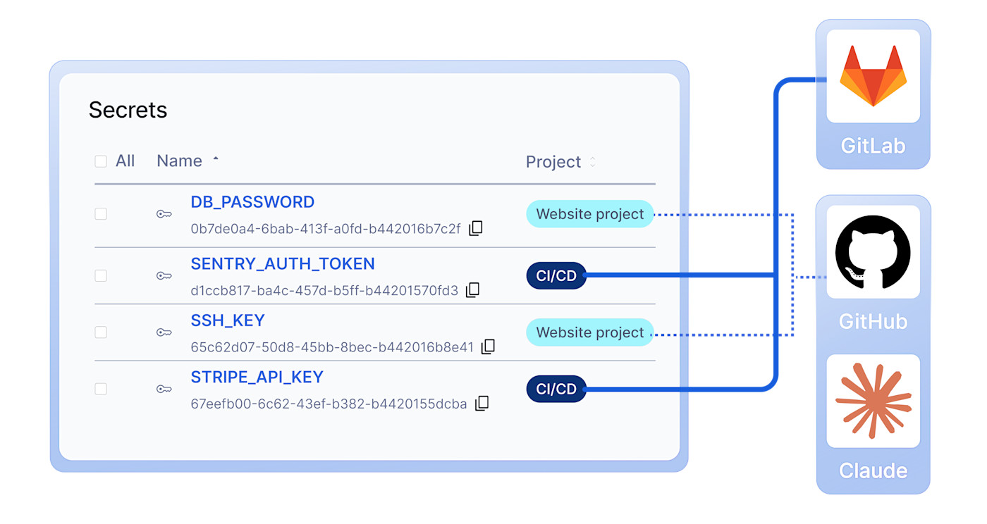The image size is (987, 524).
Task: Copy the SSH_KEY secret ID
Action: [488, 347]
